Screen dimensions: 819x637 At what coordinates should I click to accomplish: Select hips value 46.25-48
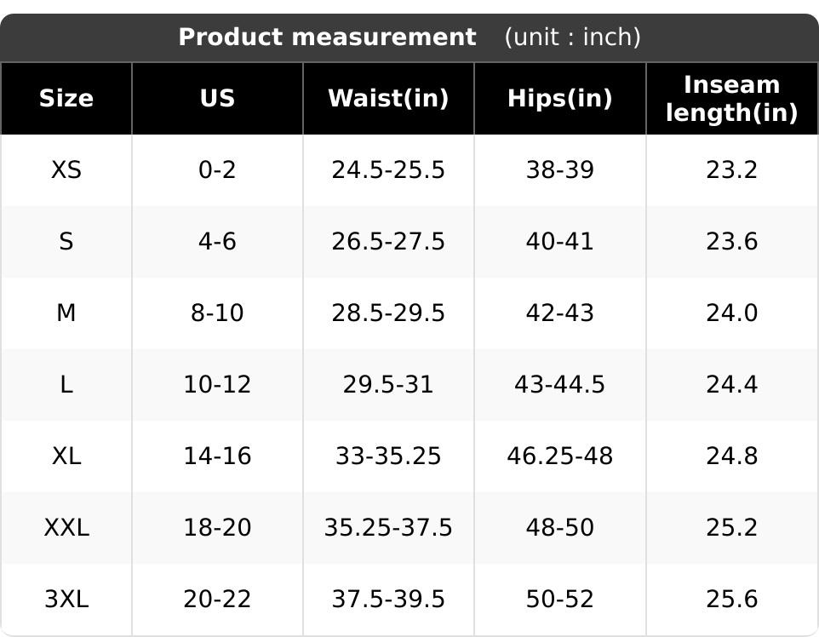560,456
